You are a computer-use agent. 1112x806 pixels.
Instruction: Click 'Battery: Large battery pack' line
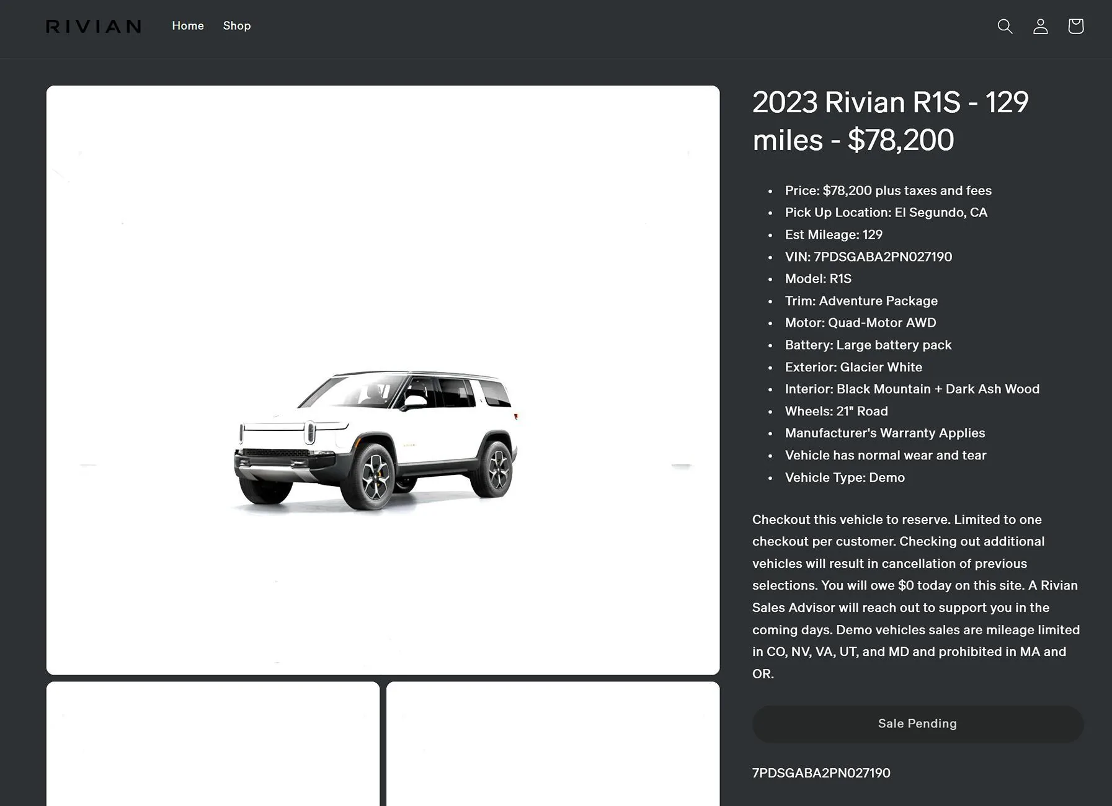click(x=868, y=345)
